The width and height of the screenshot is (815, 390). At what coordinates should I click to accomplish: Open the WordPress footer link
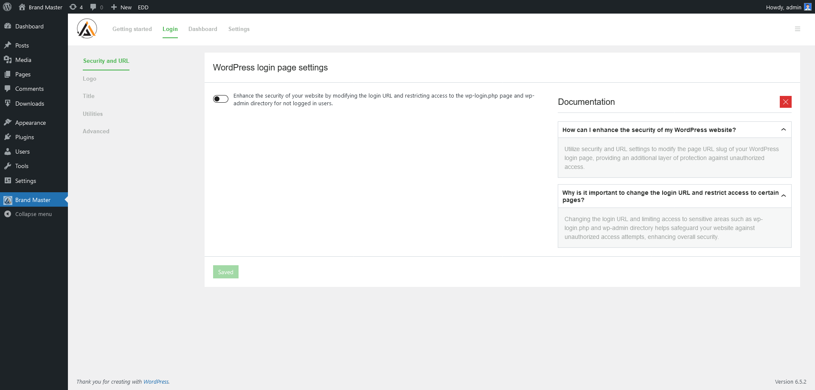(x=156, y=382)
